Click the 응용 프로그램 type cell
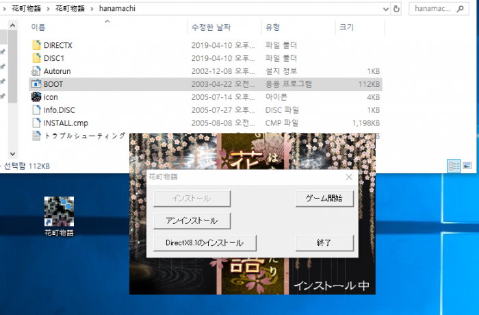The width and height of the screenshot is (479, 315). pyautogui.click(x=288, y=84)
